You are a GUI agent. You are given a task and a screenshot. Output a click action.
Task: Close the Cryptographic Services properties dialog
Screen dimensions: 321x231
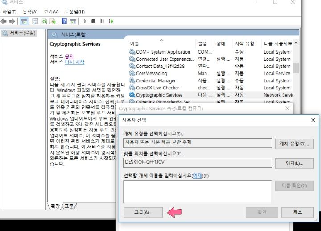[x=288, y=108]
